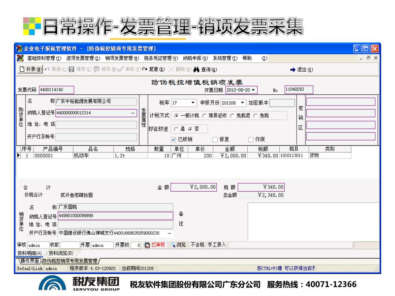Toggle the 已核销 checkbox
Screen dimensions: 395x296
pos(173,140)
